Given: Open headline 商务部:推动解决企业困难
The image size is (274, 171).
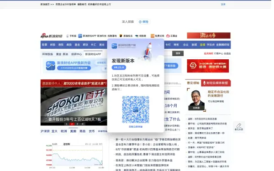Looking at the screenshot, I should pyautogui.click(x=144, y=161).
